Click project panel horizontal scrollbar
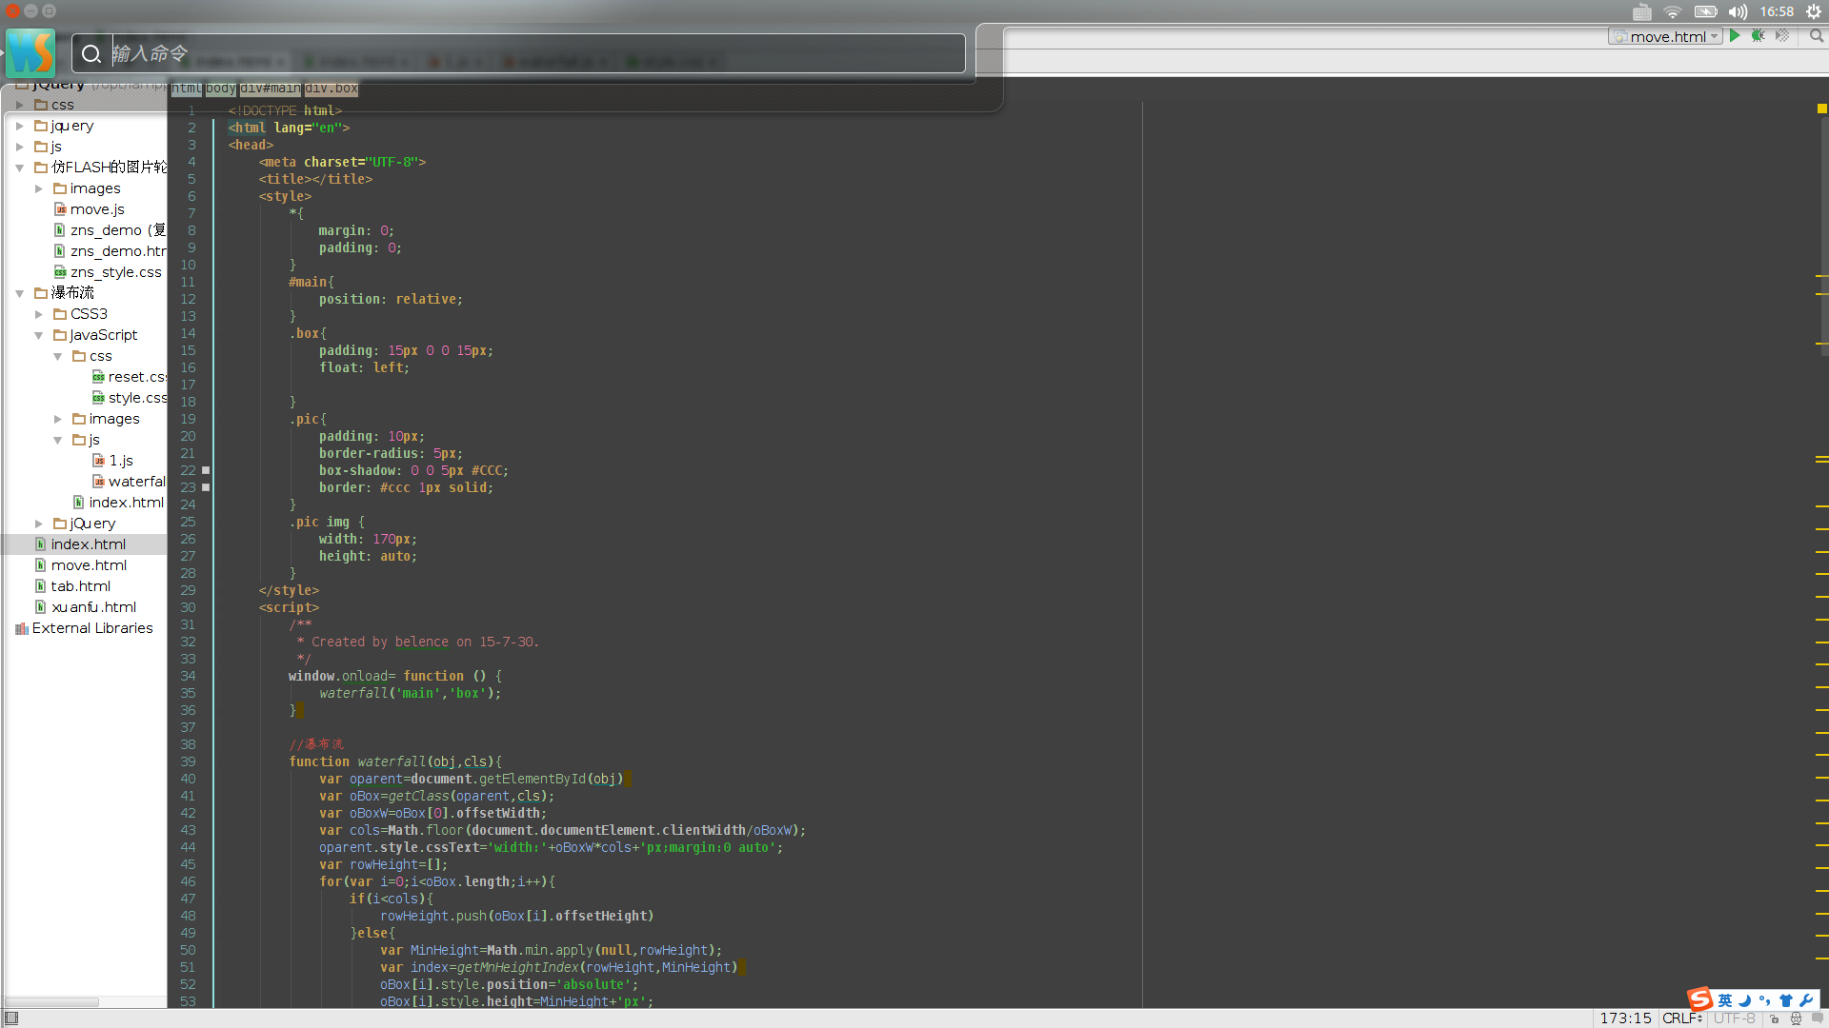Viewport: 1829px width, 1028px height. pos(51,1002)
